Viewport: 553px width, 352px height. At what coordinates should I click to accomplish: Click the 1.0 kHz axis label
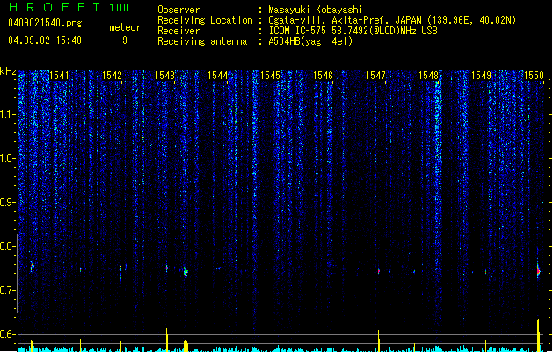[8, 158]
